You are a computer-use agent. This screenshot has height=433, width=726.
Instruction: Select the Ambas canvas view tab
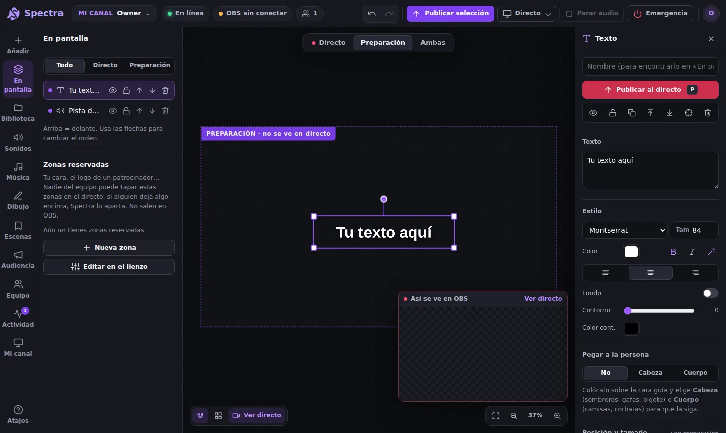(x=433, y=43)
